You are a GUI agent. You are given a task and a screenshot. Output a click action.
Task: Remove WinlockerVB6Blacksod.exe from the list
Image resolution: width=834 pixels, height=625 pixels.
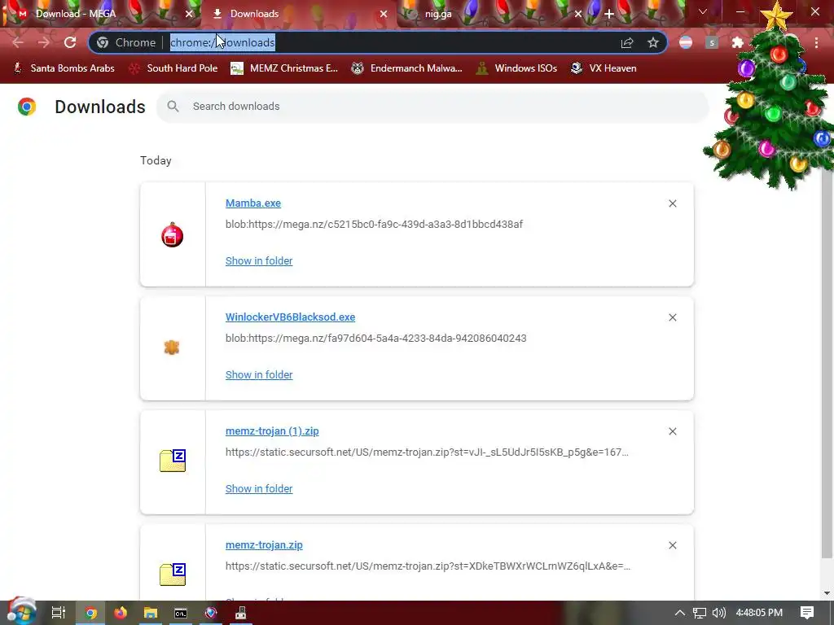tap(673, 317)
